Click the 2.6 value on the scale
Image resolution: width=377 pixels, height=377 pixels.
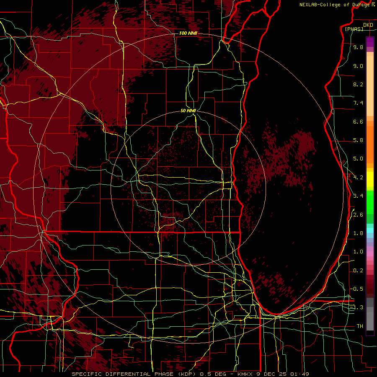click(358, 215)
